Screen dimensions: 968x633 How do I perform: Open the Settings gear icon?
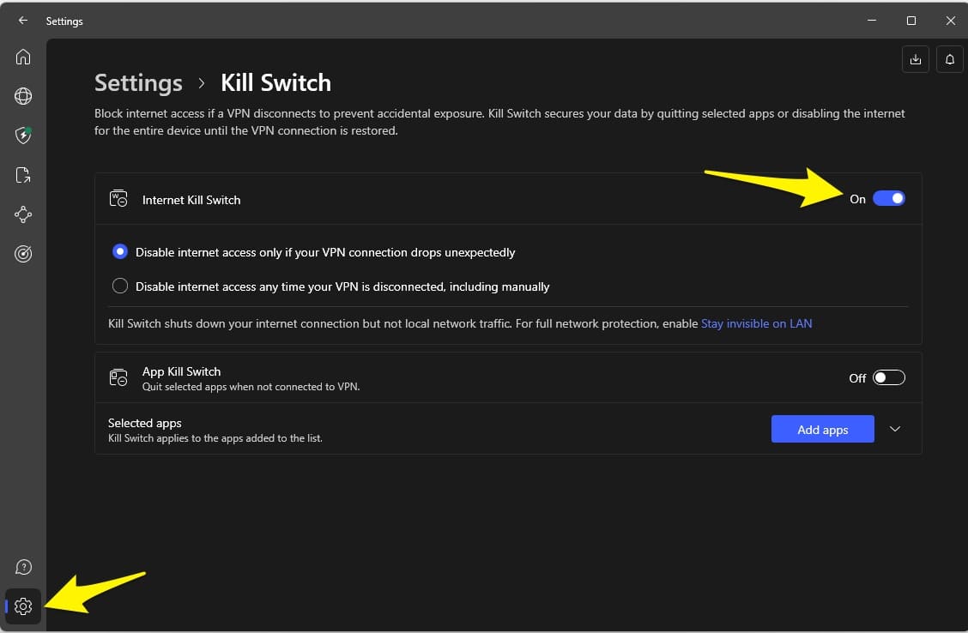(x=23, y=606)
